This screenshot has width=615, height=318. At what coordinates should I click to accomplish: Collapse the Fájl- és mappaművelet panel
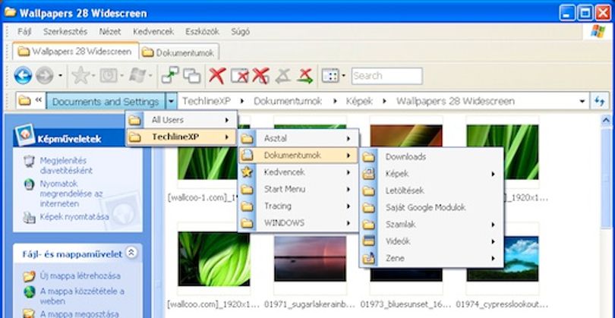[x=131, y=253]
